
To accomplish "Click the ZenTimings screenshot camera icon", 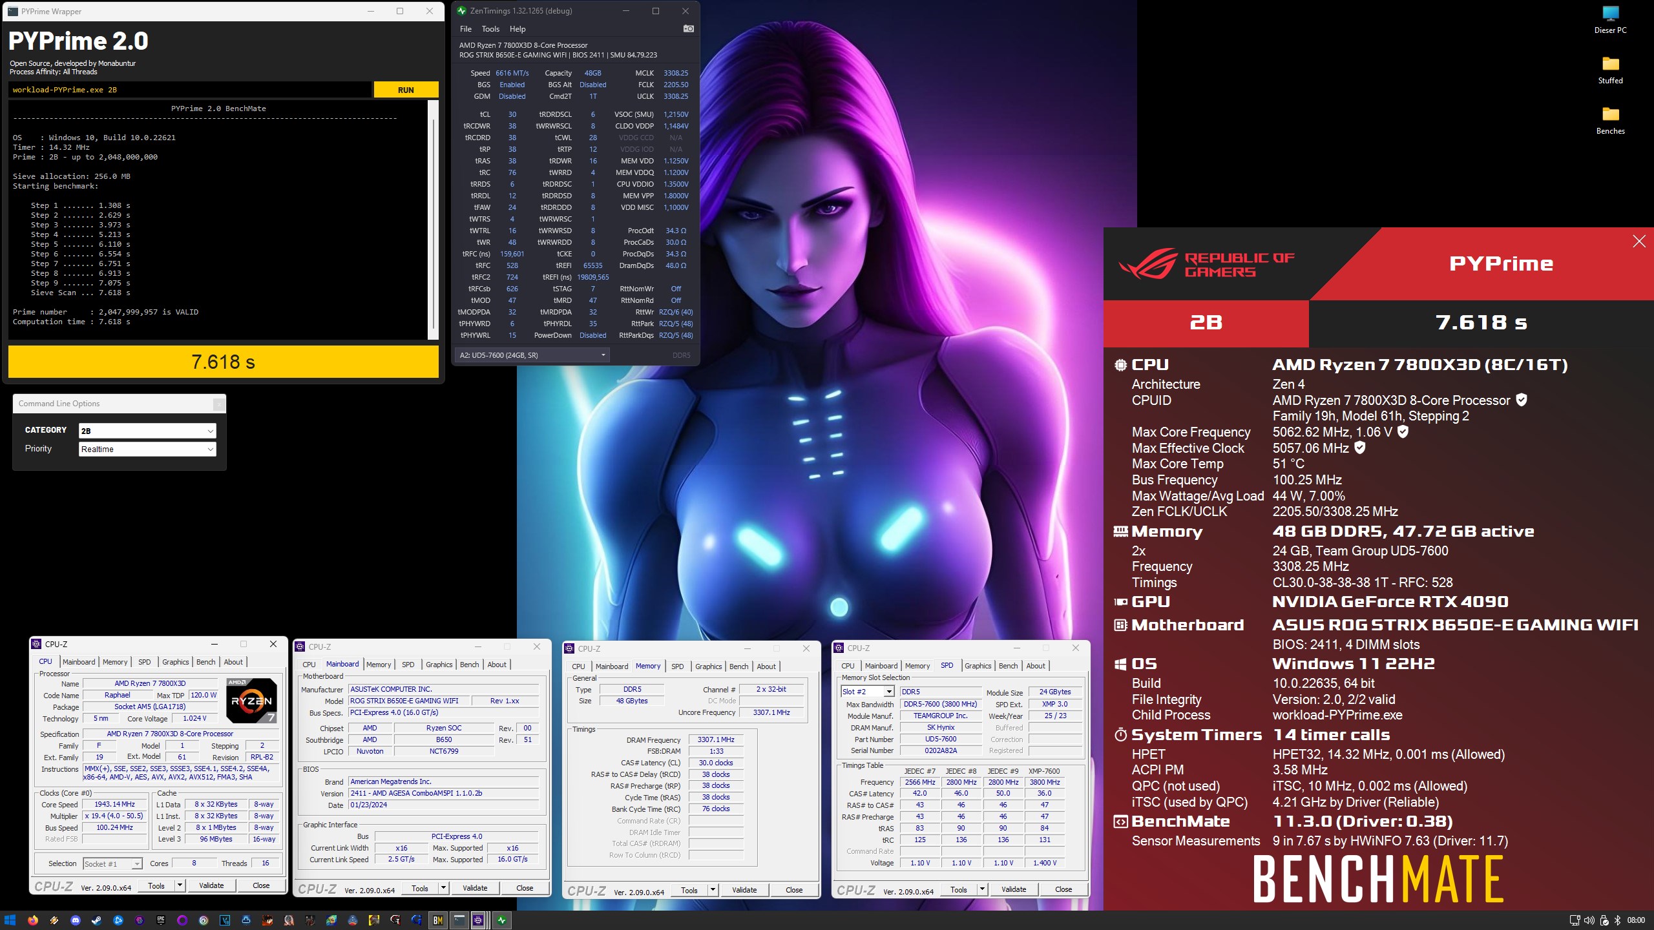I will (x=688, y=28).
